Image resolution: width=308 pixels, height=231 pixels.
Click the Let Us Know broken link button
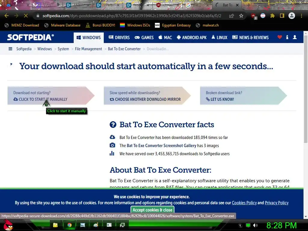[x=243, y=96]
